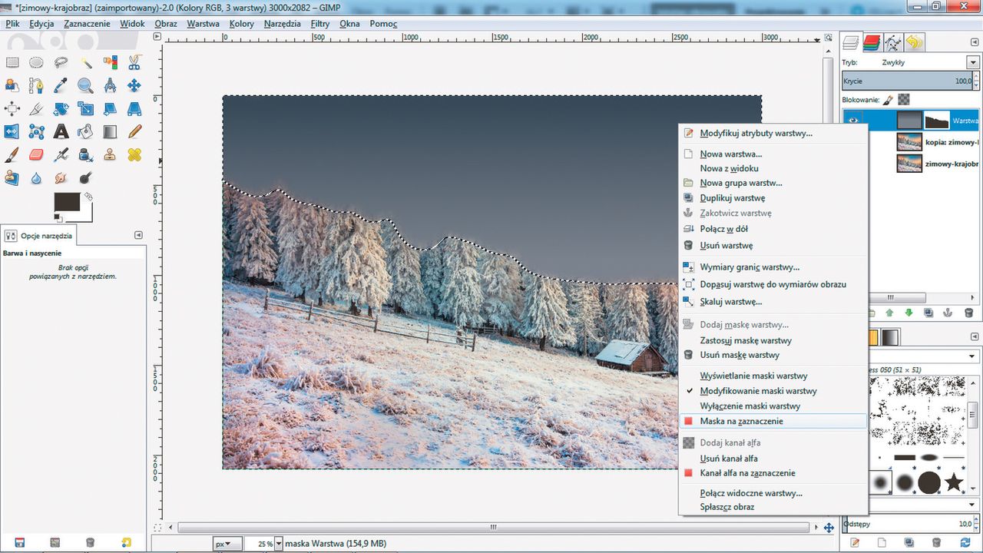Select the Rectangle Select tool

point(12,63)
